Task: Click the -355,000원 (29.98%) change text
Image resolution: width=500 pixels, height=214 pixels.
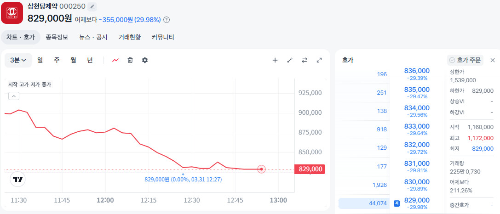Action: 130,20
